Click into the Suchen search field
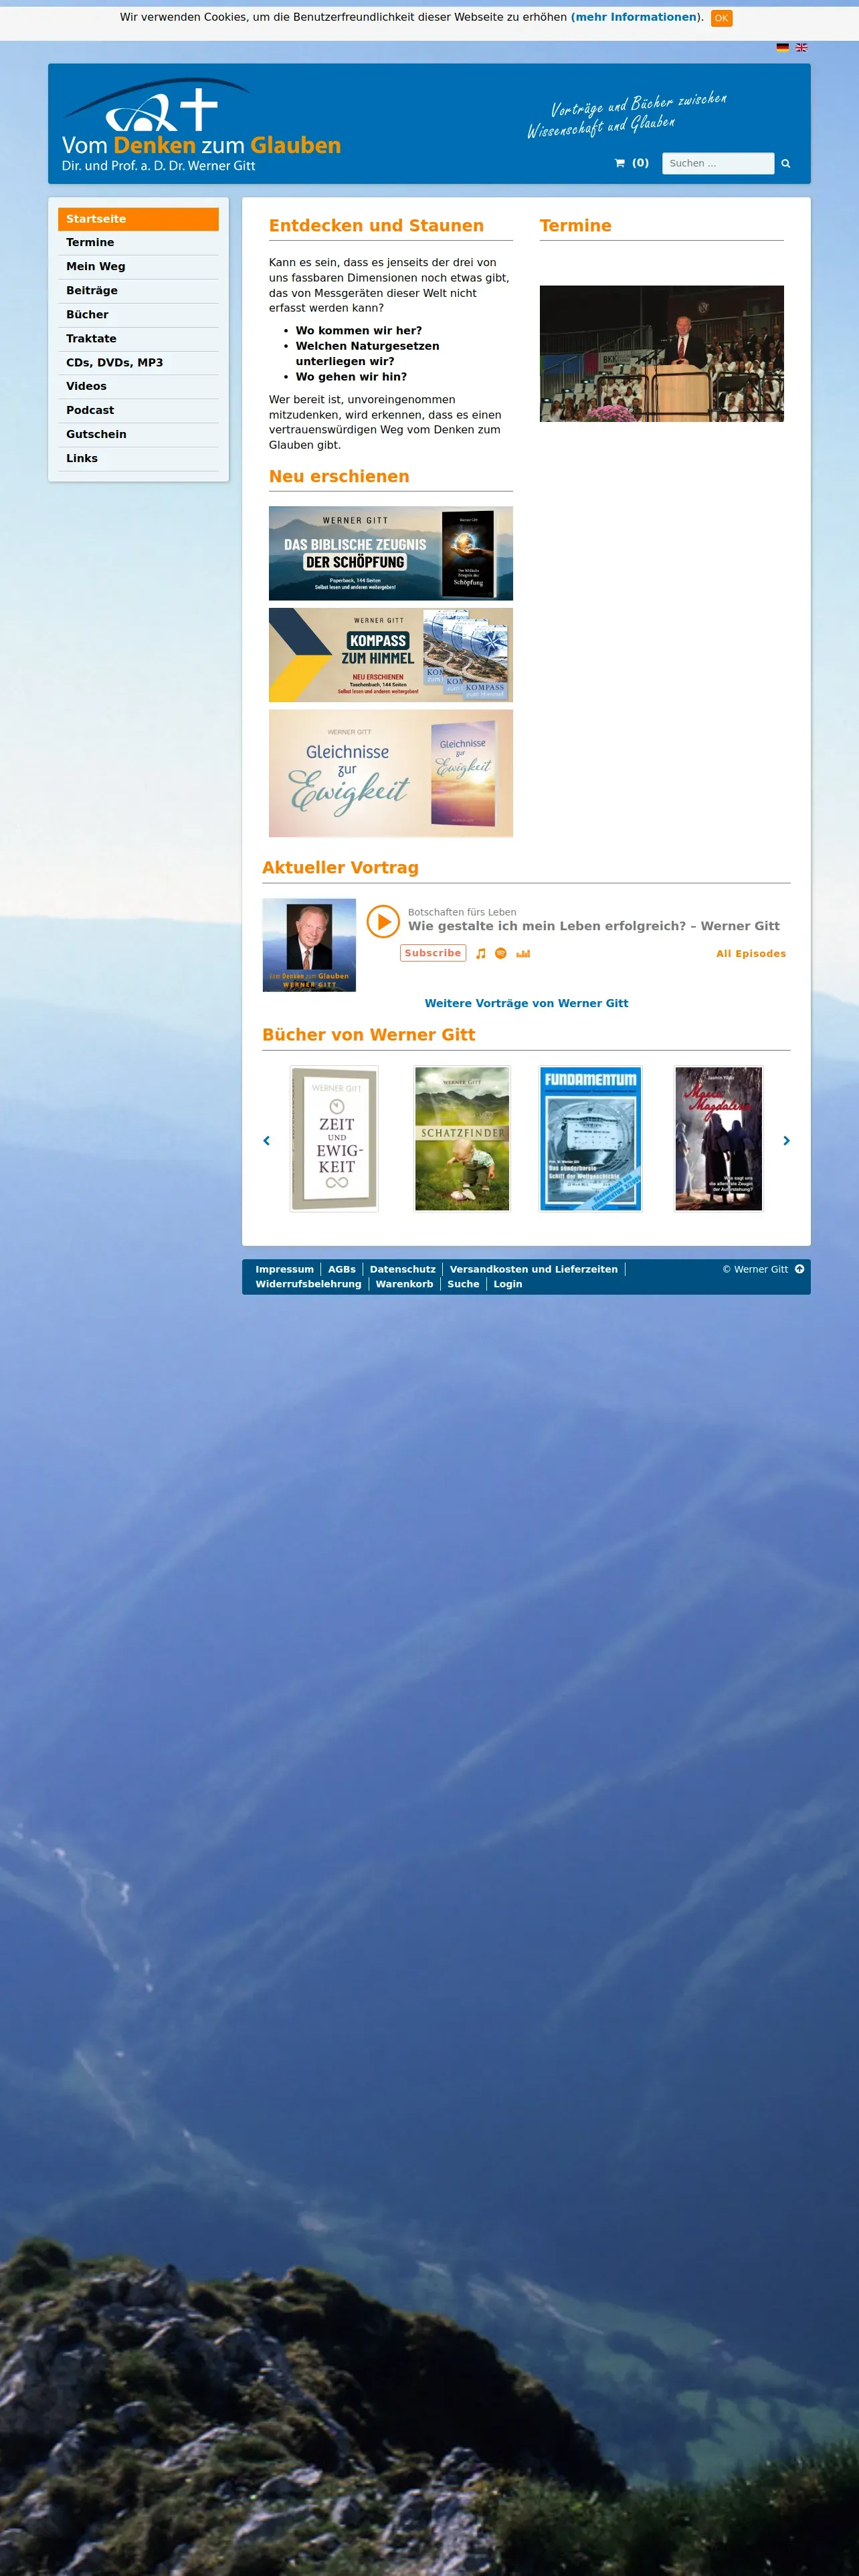 [718, 163]
